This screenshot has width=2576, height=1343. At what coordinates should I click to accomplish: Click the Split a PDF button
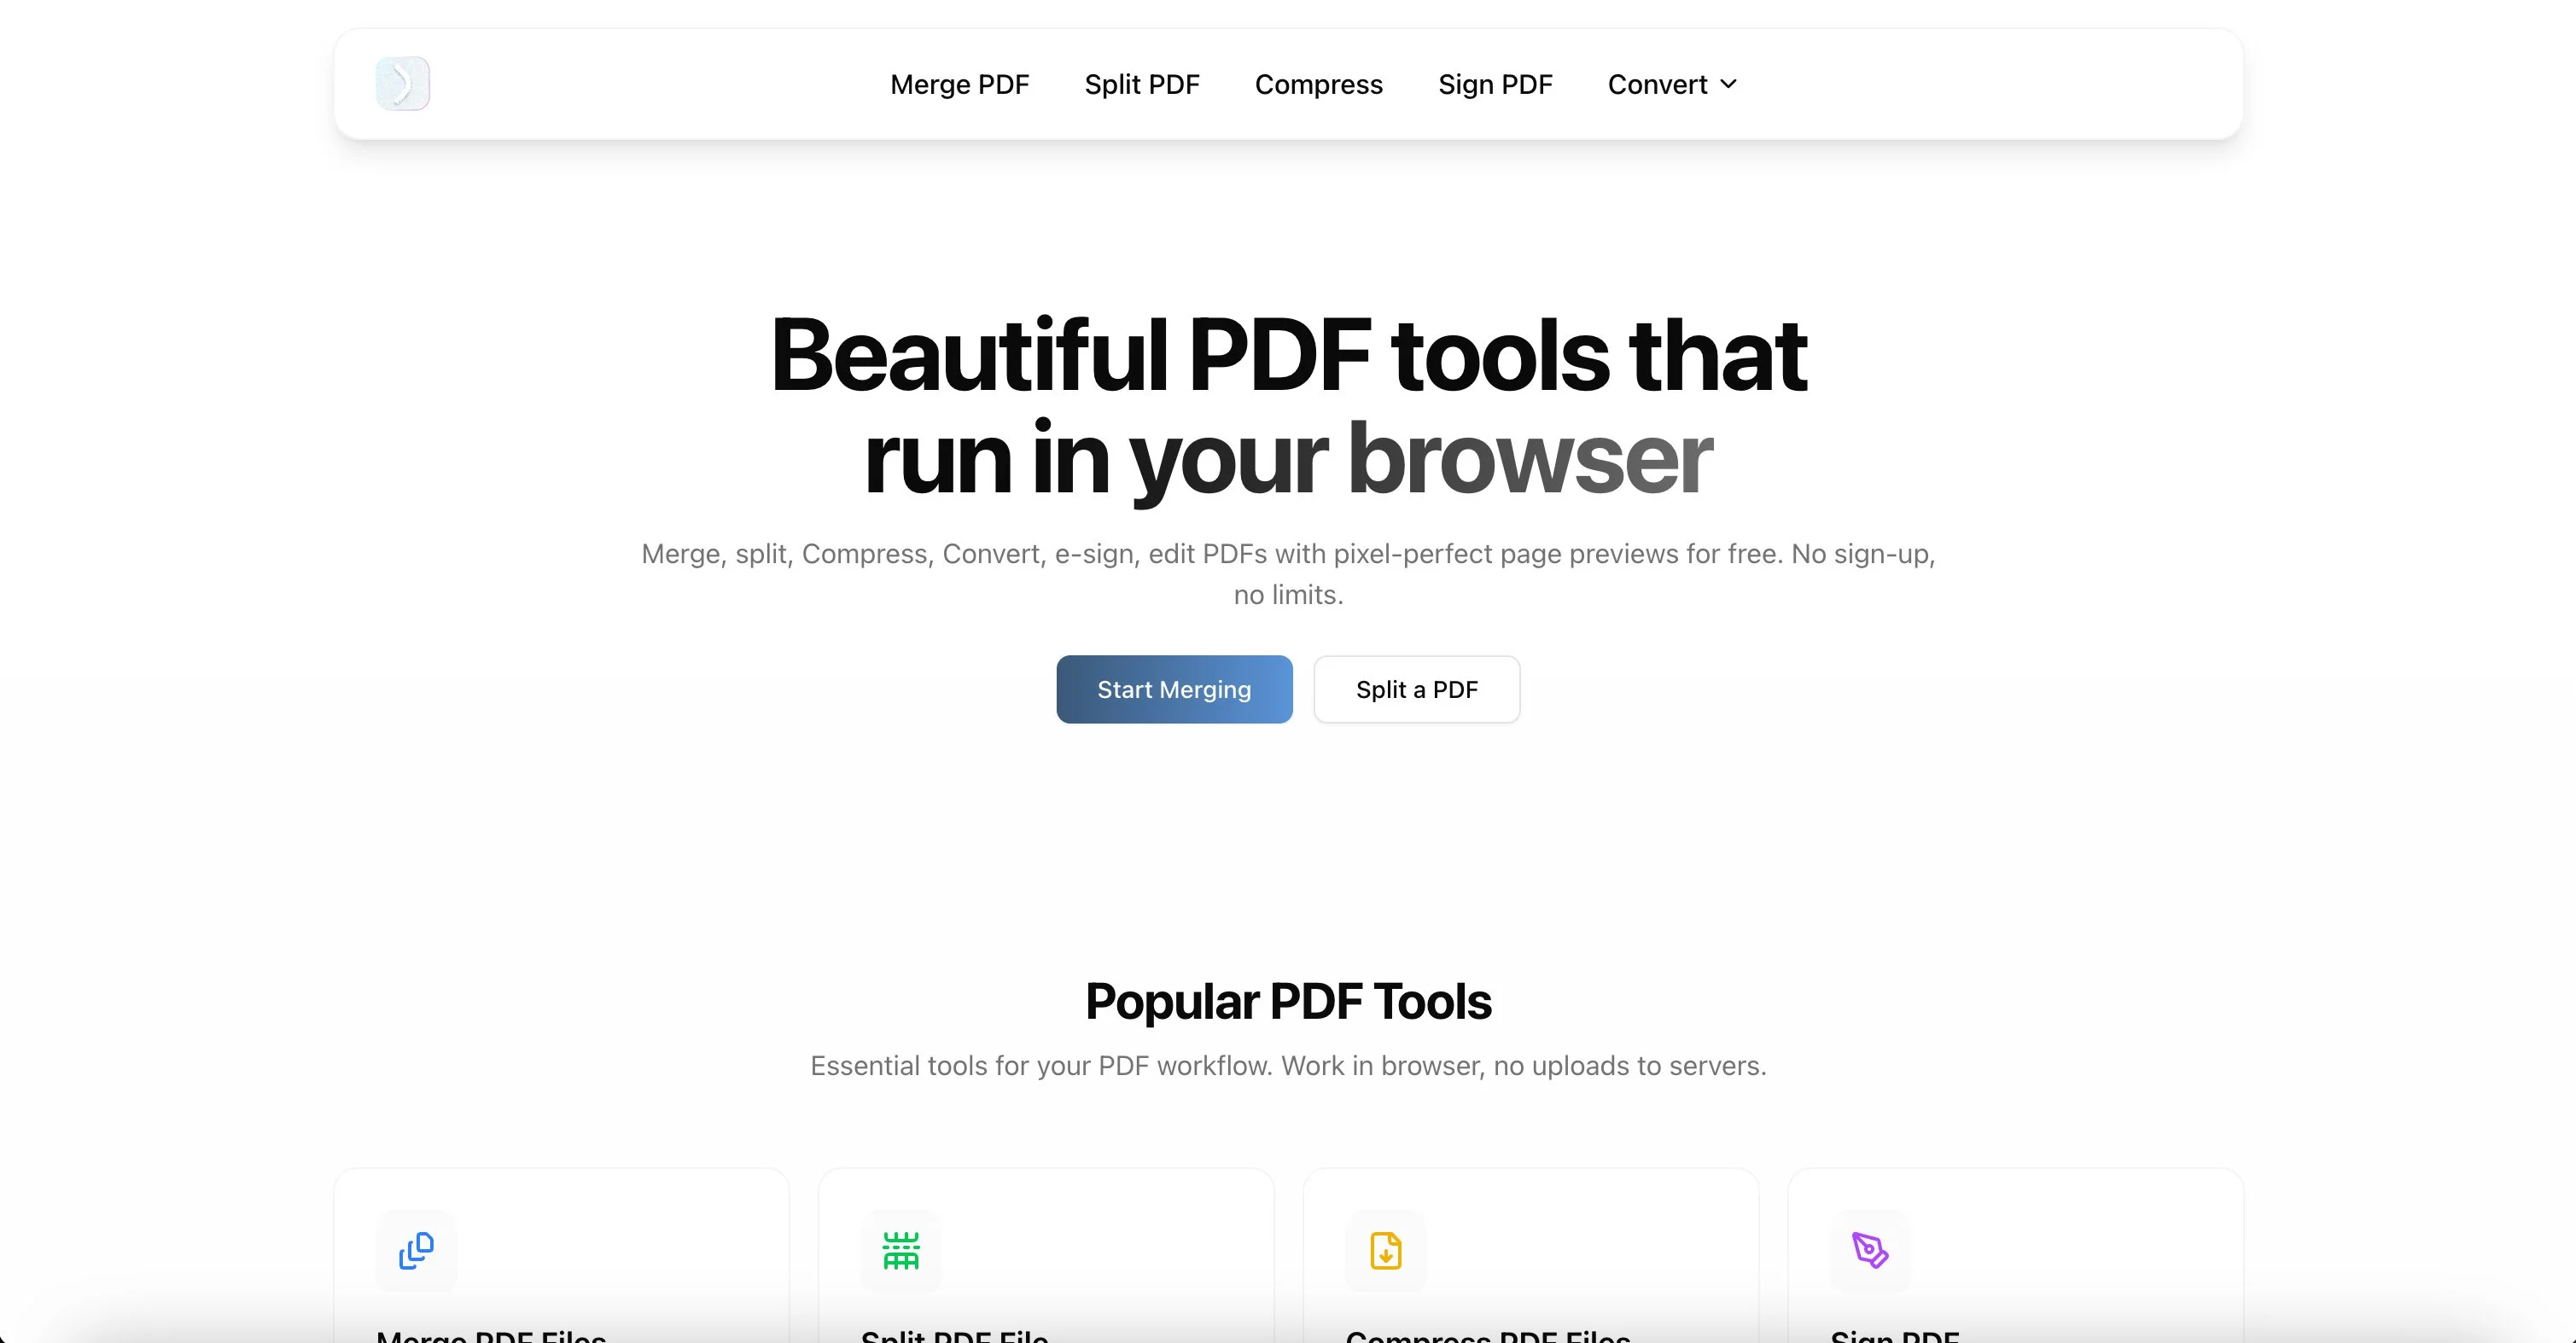(x=1416, y=689)
